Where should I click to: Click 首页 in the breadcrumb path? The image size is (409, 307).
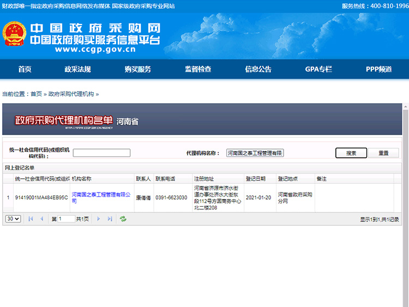36,94
